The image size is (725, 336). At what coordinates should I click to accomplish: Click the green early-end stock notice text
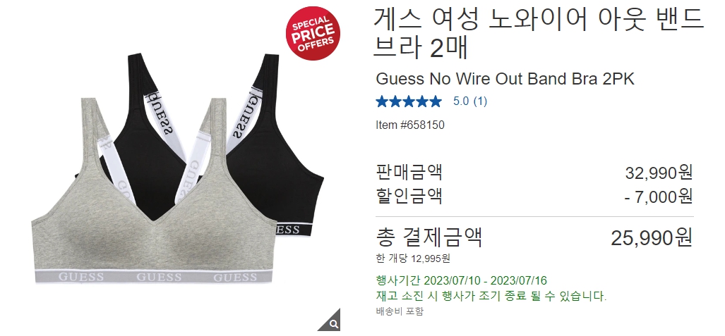point(491,296)
